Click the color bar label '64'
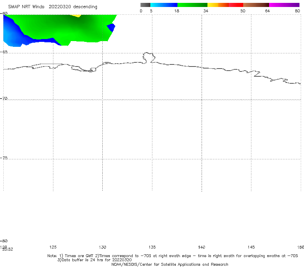This screenshot has height=267, width=304. click(267, 11)
